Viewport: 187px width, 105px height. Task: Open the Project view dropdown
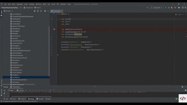coord(8,11)
